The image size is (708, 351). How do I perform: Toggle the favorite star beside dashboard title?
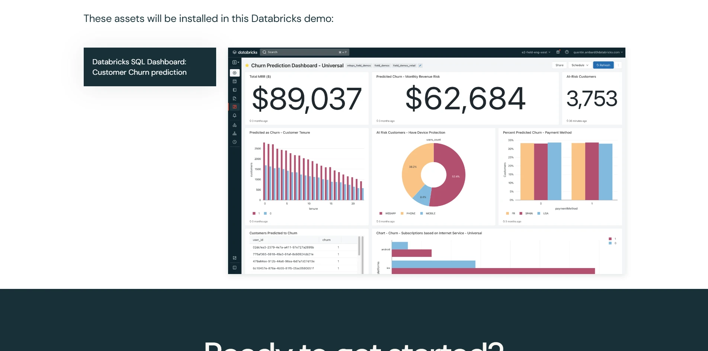247,65
